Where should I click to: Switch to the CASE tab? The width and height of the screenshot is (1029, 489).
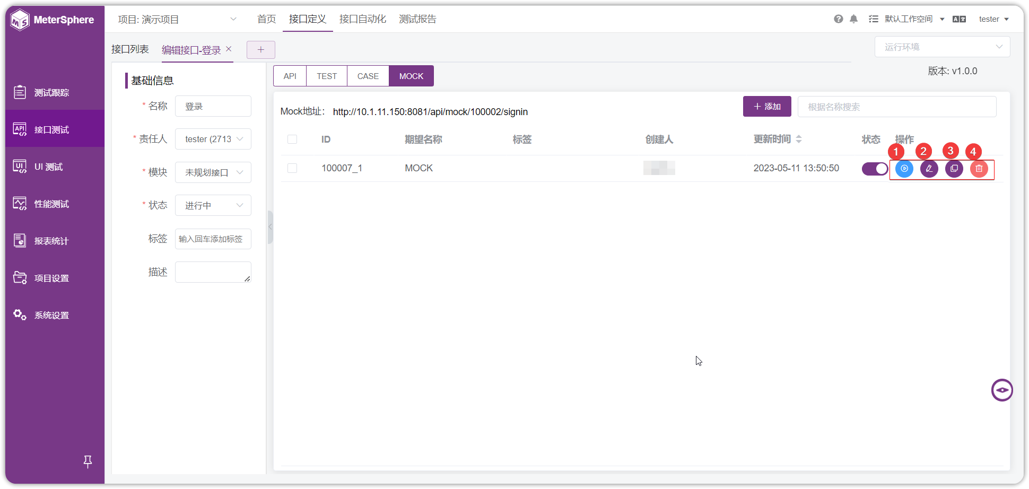pos(368,76)
